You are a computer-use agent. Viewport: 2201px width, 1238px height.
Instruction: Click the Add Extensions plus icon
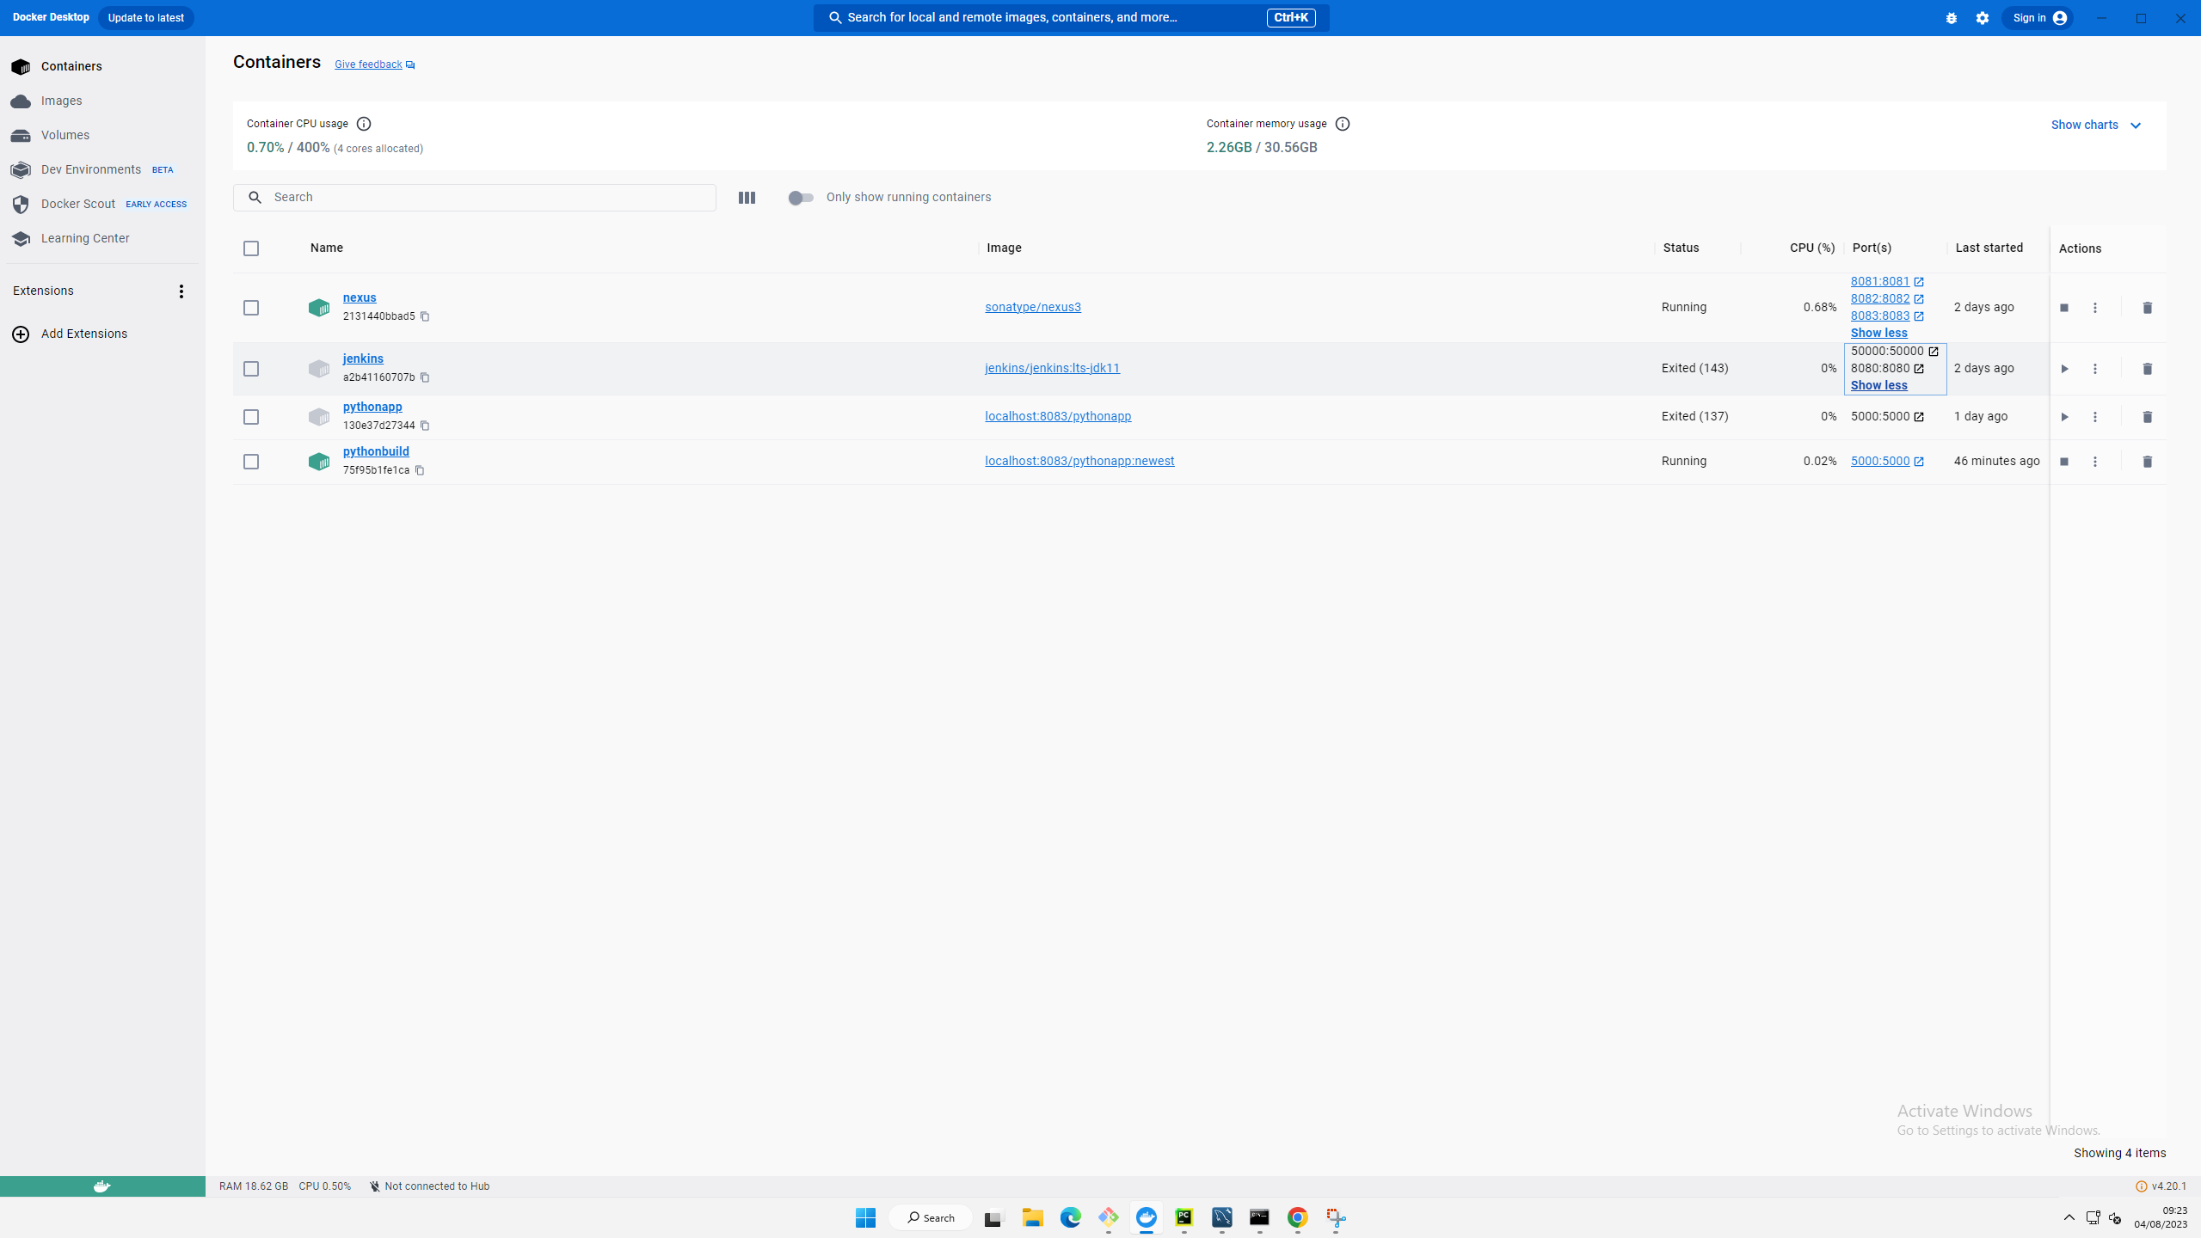click(20, 334)
